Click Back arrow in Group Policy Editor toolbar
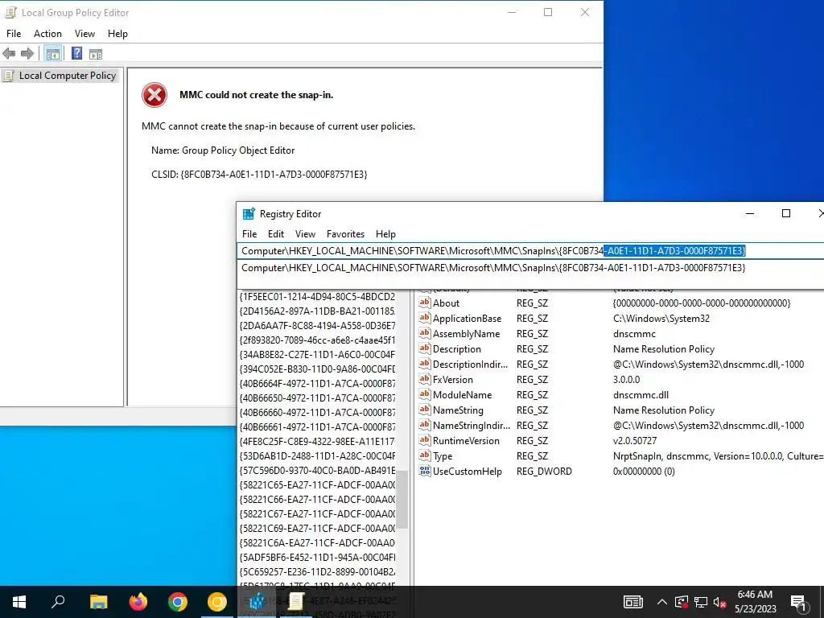 click(x=9, y=54)
